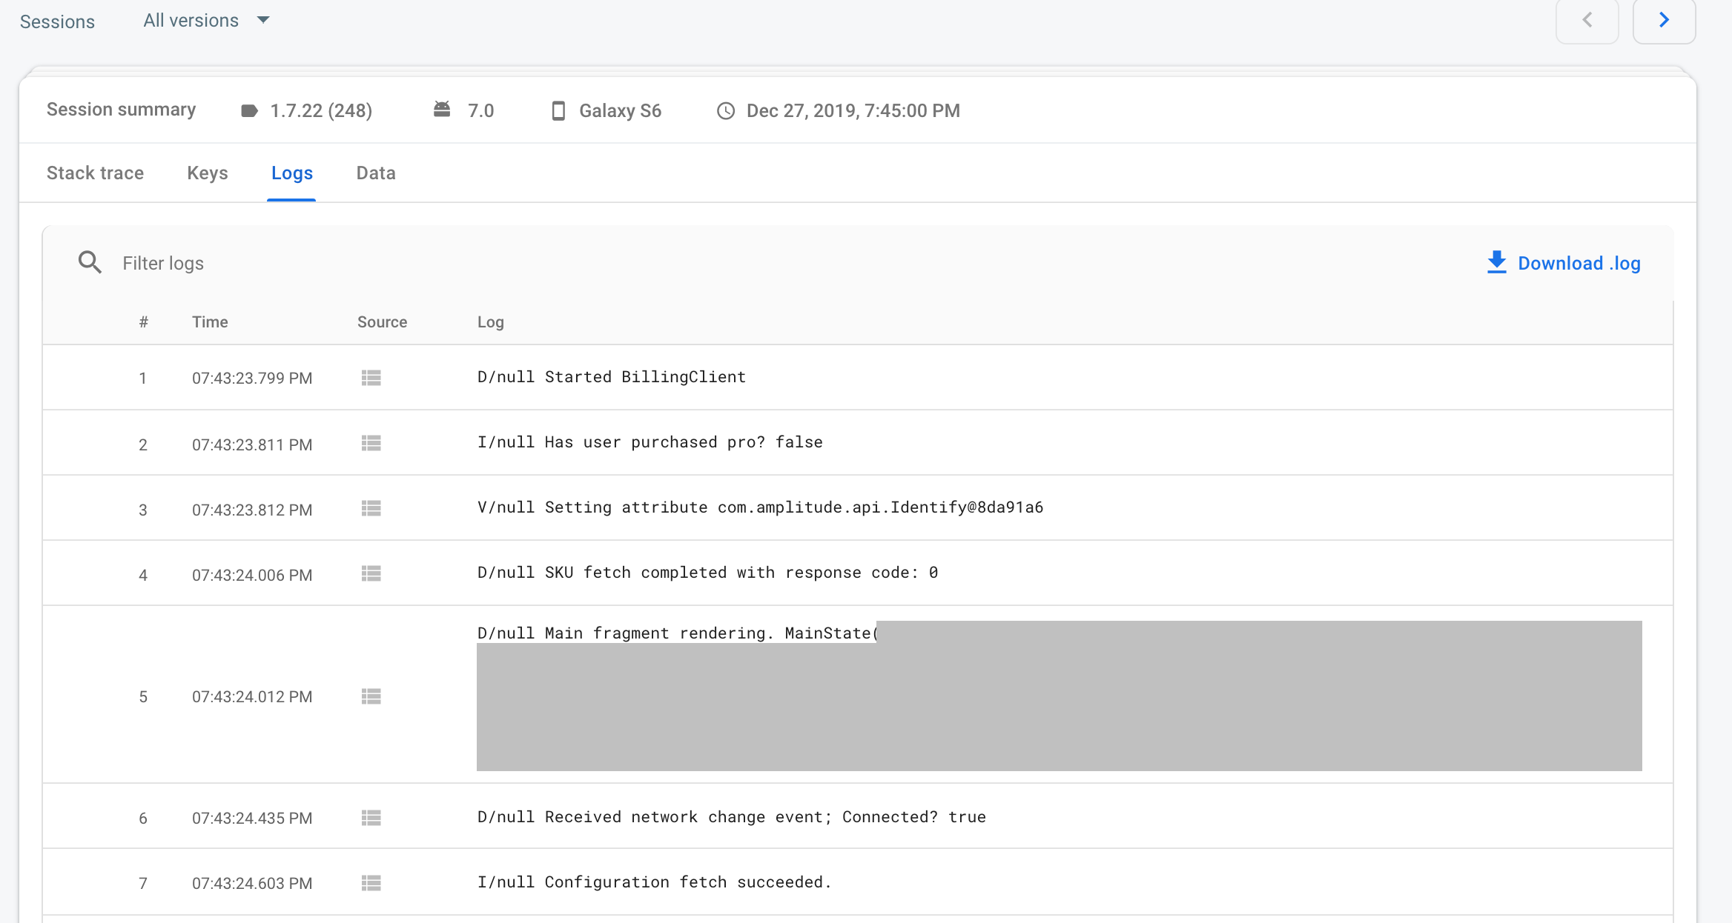Select the Data tab
Screen dimensions: 1732x923
coord(376,173)
